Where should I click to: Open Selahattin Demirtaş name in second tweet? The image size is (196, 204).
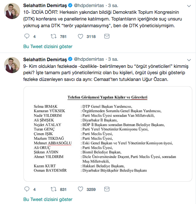[x=45, y=59]
